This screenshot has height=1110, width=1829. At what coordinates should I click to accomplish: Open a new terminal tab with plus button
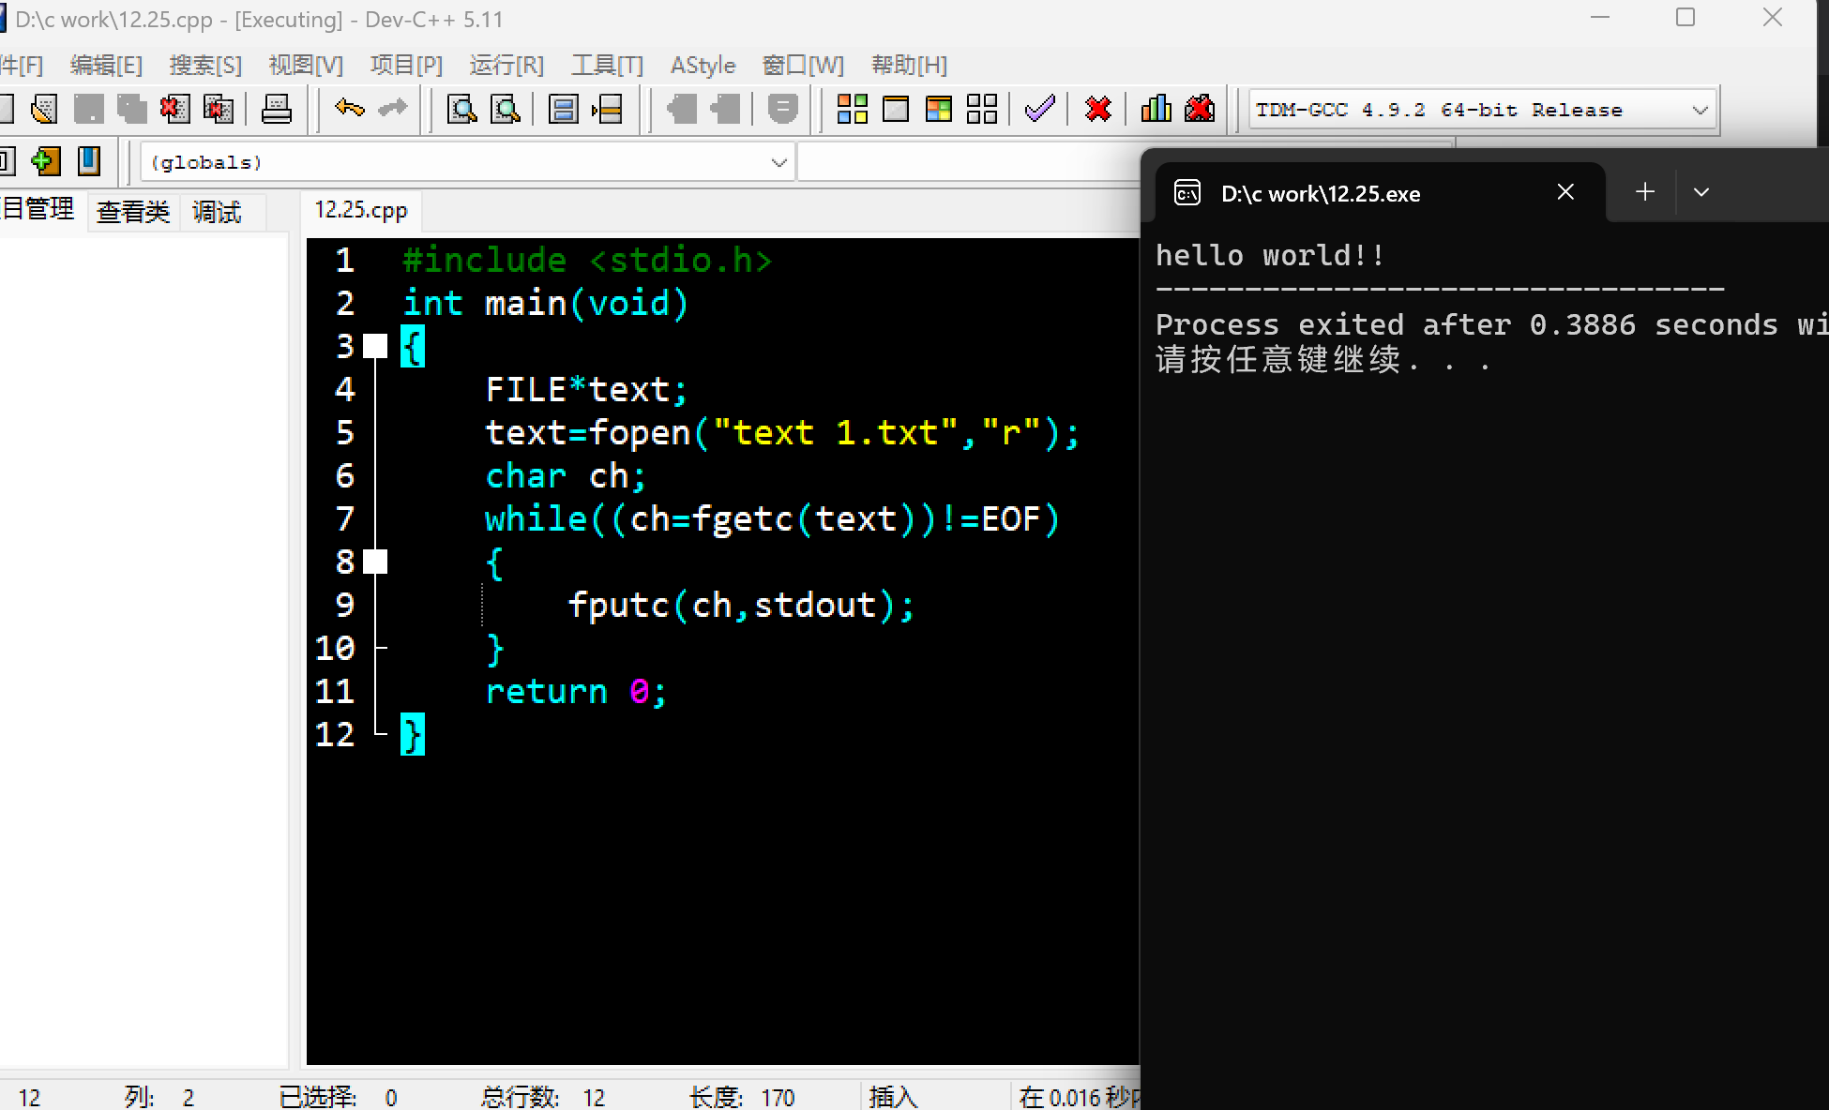pos(1644,192)
